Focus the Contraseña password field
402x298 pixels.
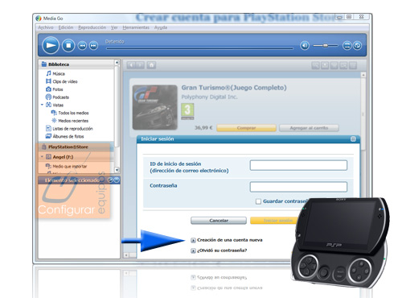(x=298, y=187)
